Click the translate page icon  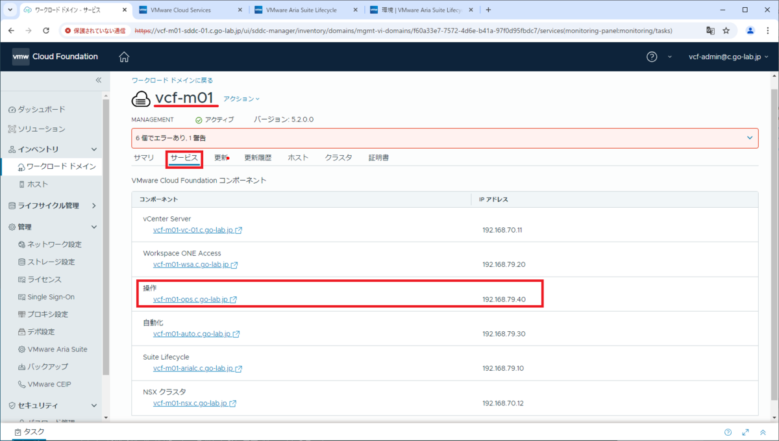point(710,31)
